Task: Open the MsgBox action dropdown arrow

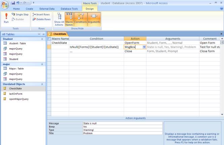Action: pyautogui.click(x=144, y=47)
